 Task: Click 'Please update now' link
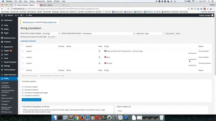(50, 22)
